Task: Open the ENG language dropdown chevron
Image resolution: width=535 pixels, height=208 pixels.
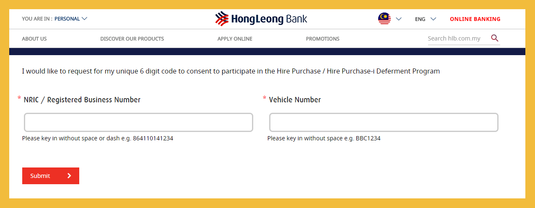Action: 434,19
